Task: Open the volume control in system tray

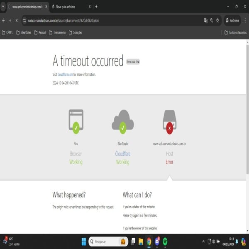Action: 214,242
